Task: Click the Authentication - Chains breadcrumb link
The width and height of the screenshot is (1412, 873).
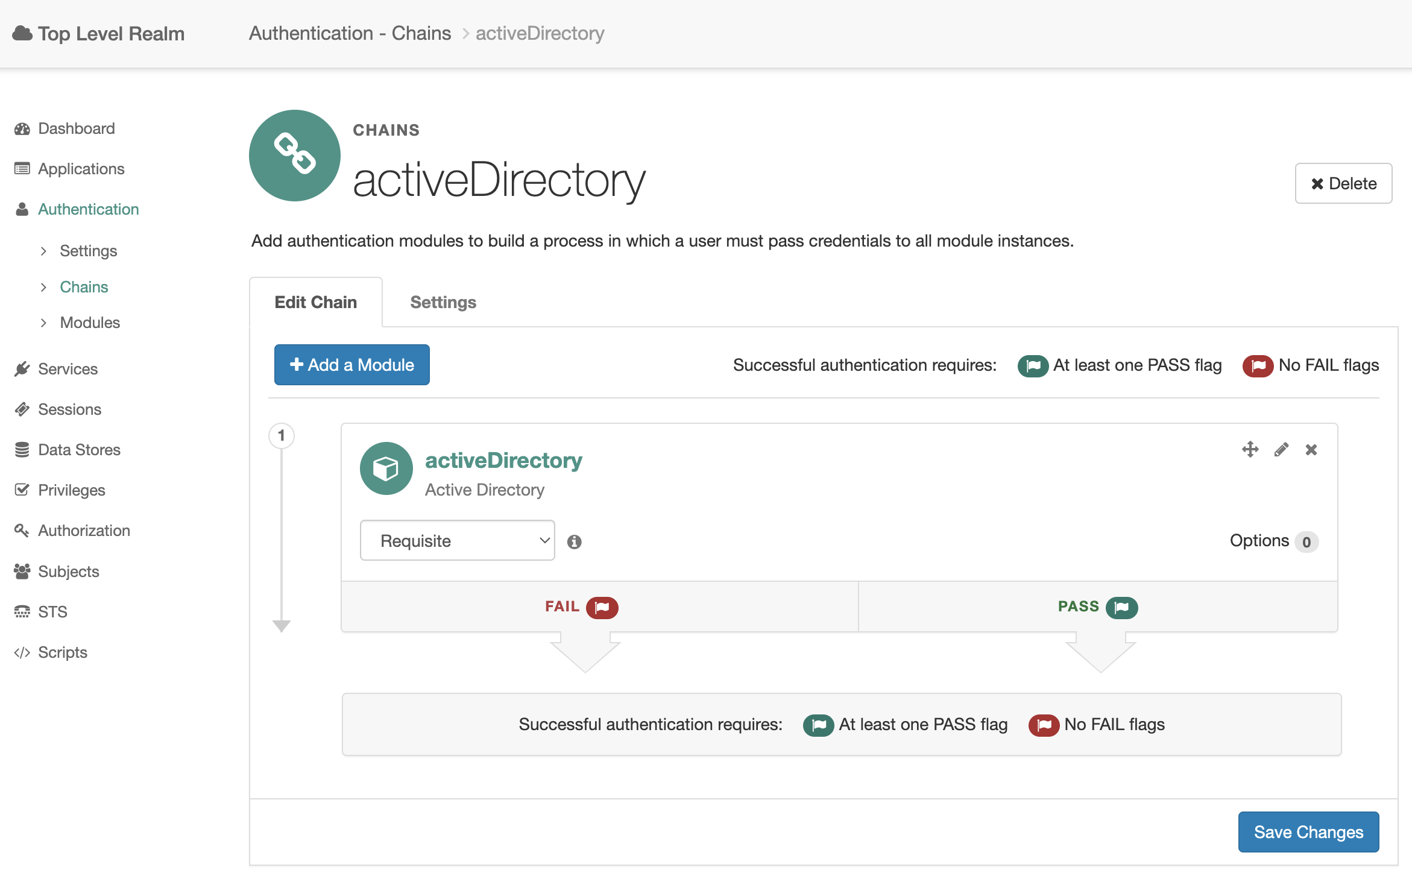Action: click(350, 33)
